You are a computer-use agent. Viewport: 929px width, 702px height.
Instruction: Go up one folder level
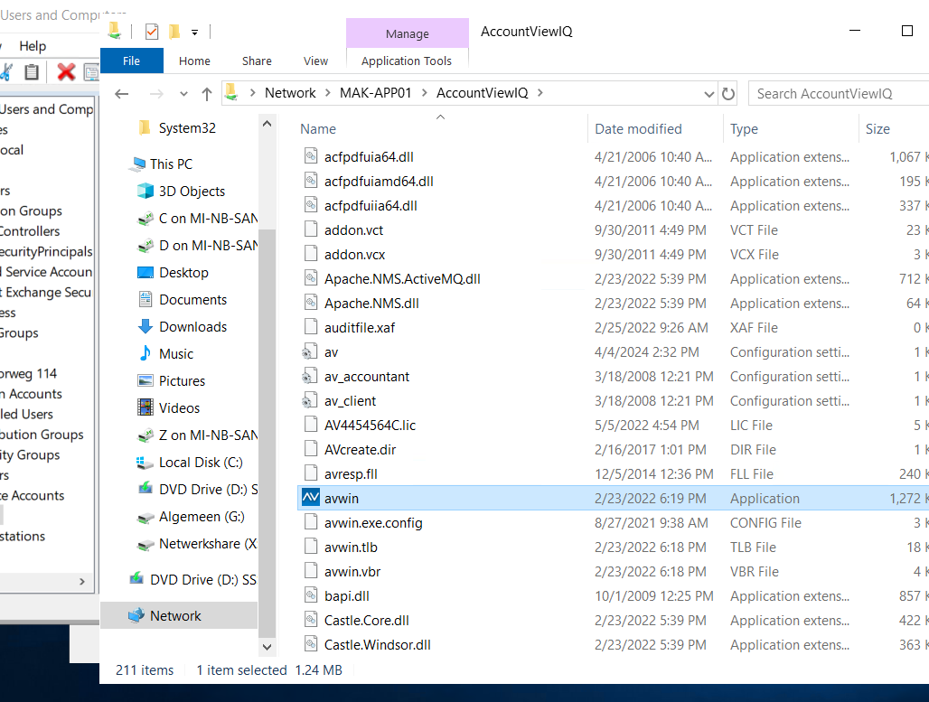[206, 94]
